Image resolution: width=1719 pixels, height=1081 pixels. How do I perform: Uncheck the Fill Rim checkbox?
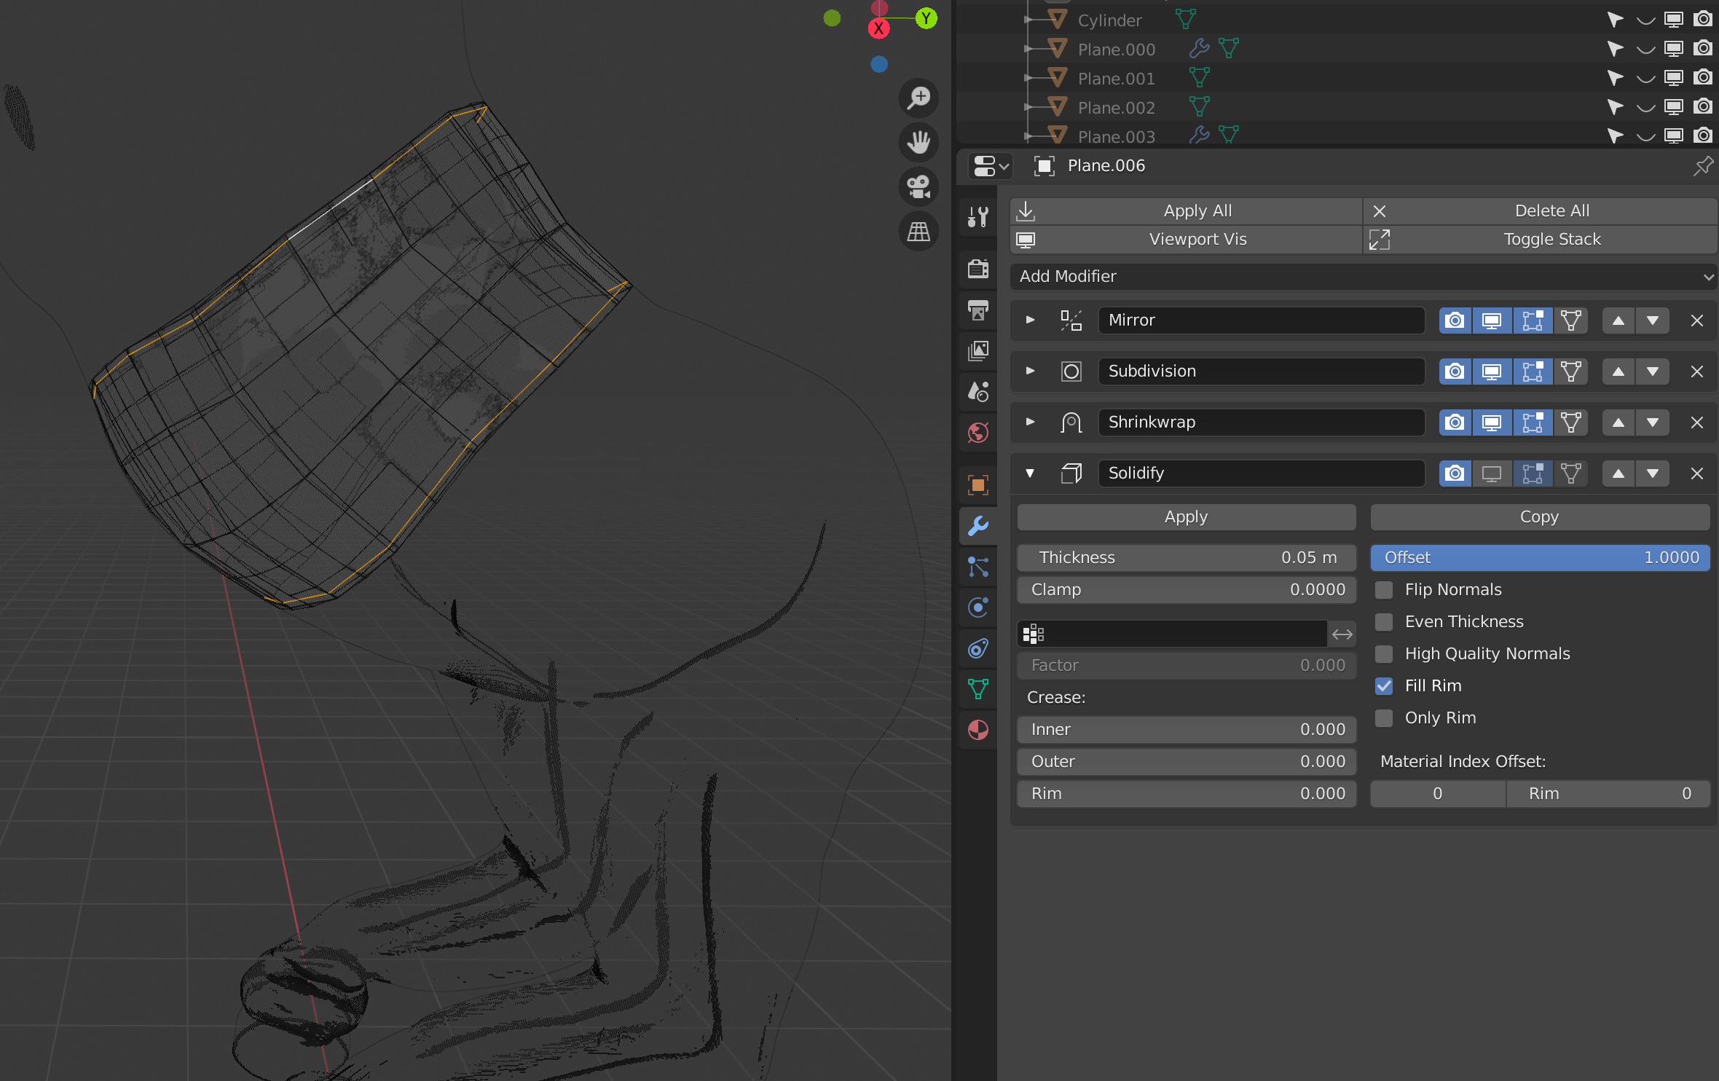[1384, 686]
